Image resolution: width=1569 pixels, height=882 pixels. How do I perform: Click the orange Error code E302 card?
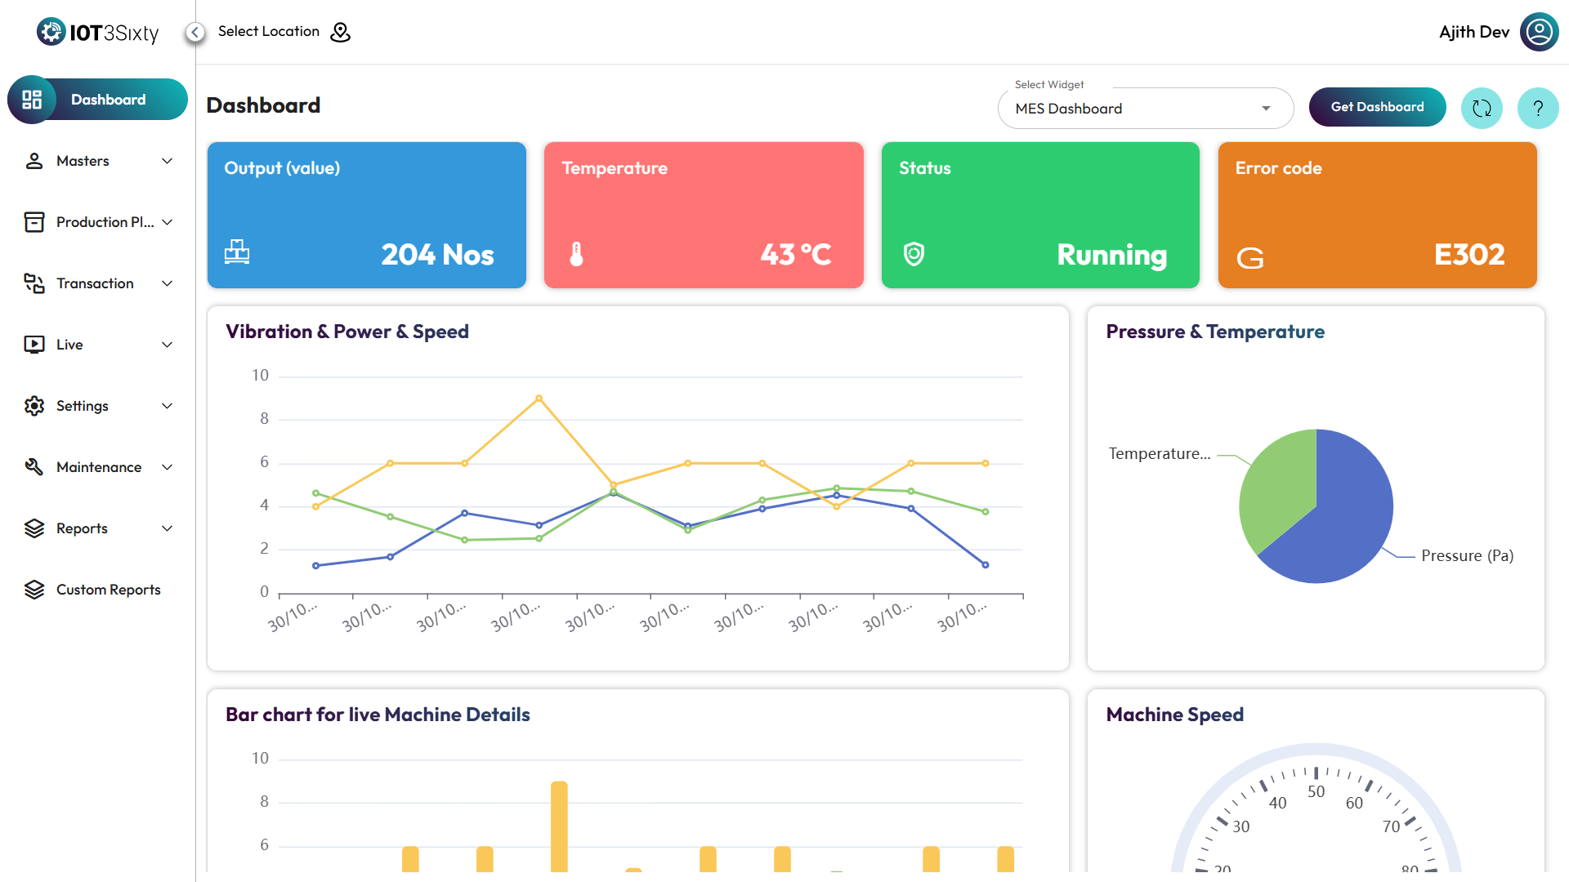click(1377, 215)
